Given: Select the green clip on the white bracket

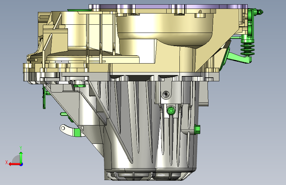Looking at the screenshot, I should click(77, 132).
